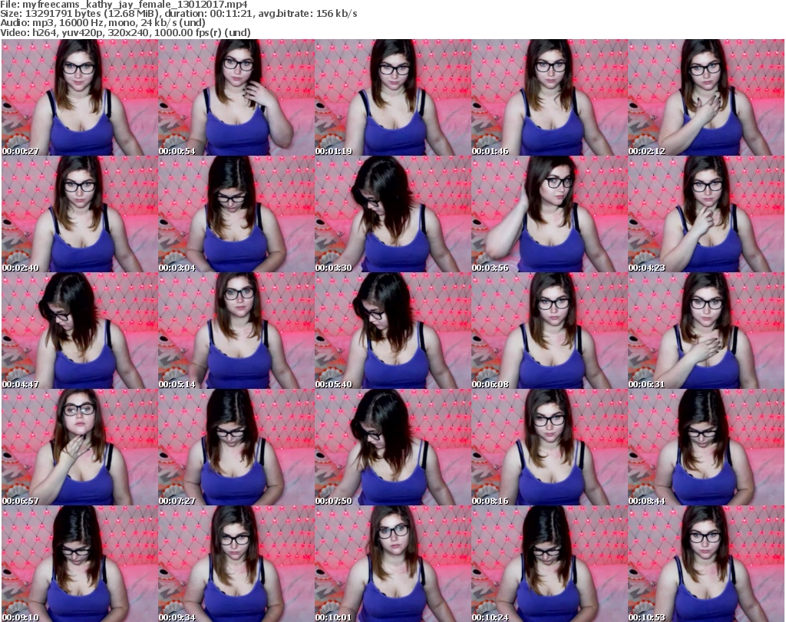Choose the thumbnail marked 00:03:04
786x622 pixels.
click(x=236, y=214)
